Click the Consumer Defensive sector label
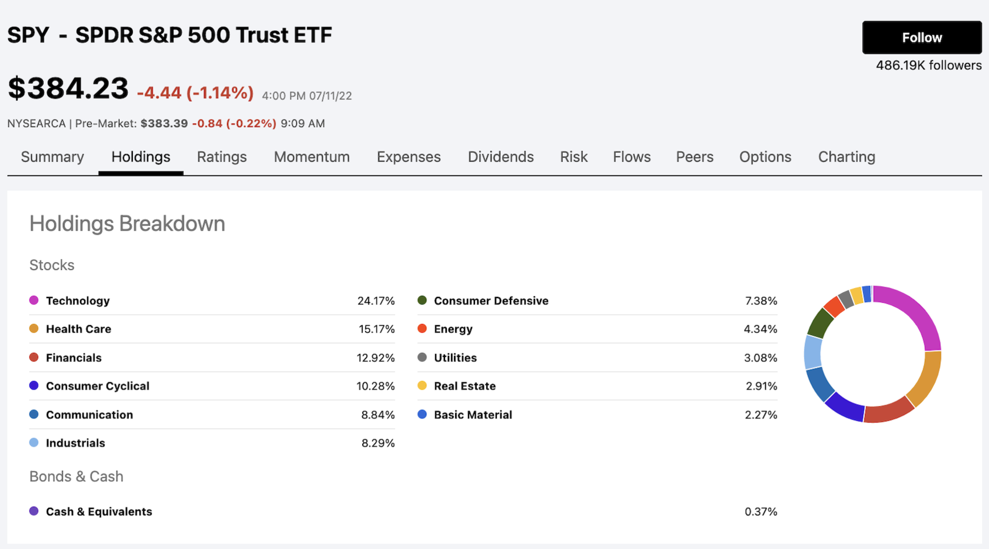 click(491, 300)
